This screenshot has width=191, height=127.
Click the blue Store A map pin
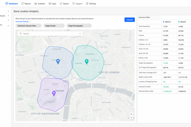coord(58,61)
